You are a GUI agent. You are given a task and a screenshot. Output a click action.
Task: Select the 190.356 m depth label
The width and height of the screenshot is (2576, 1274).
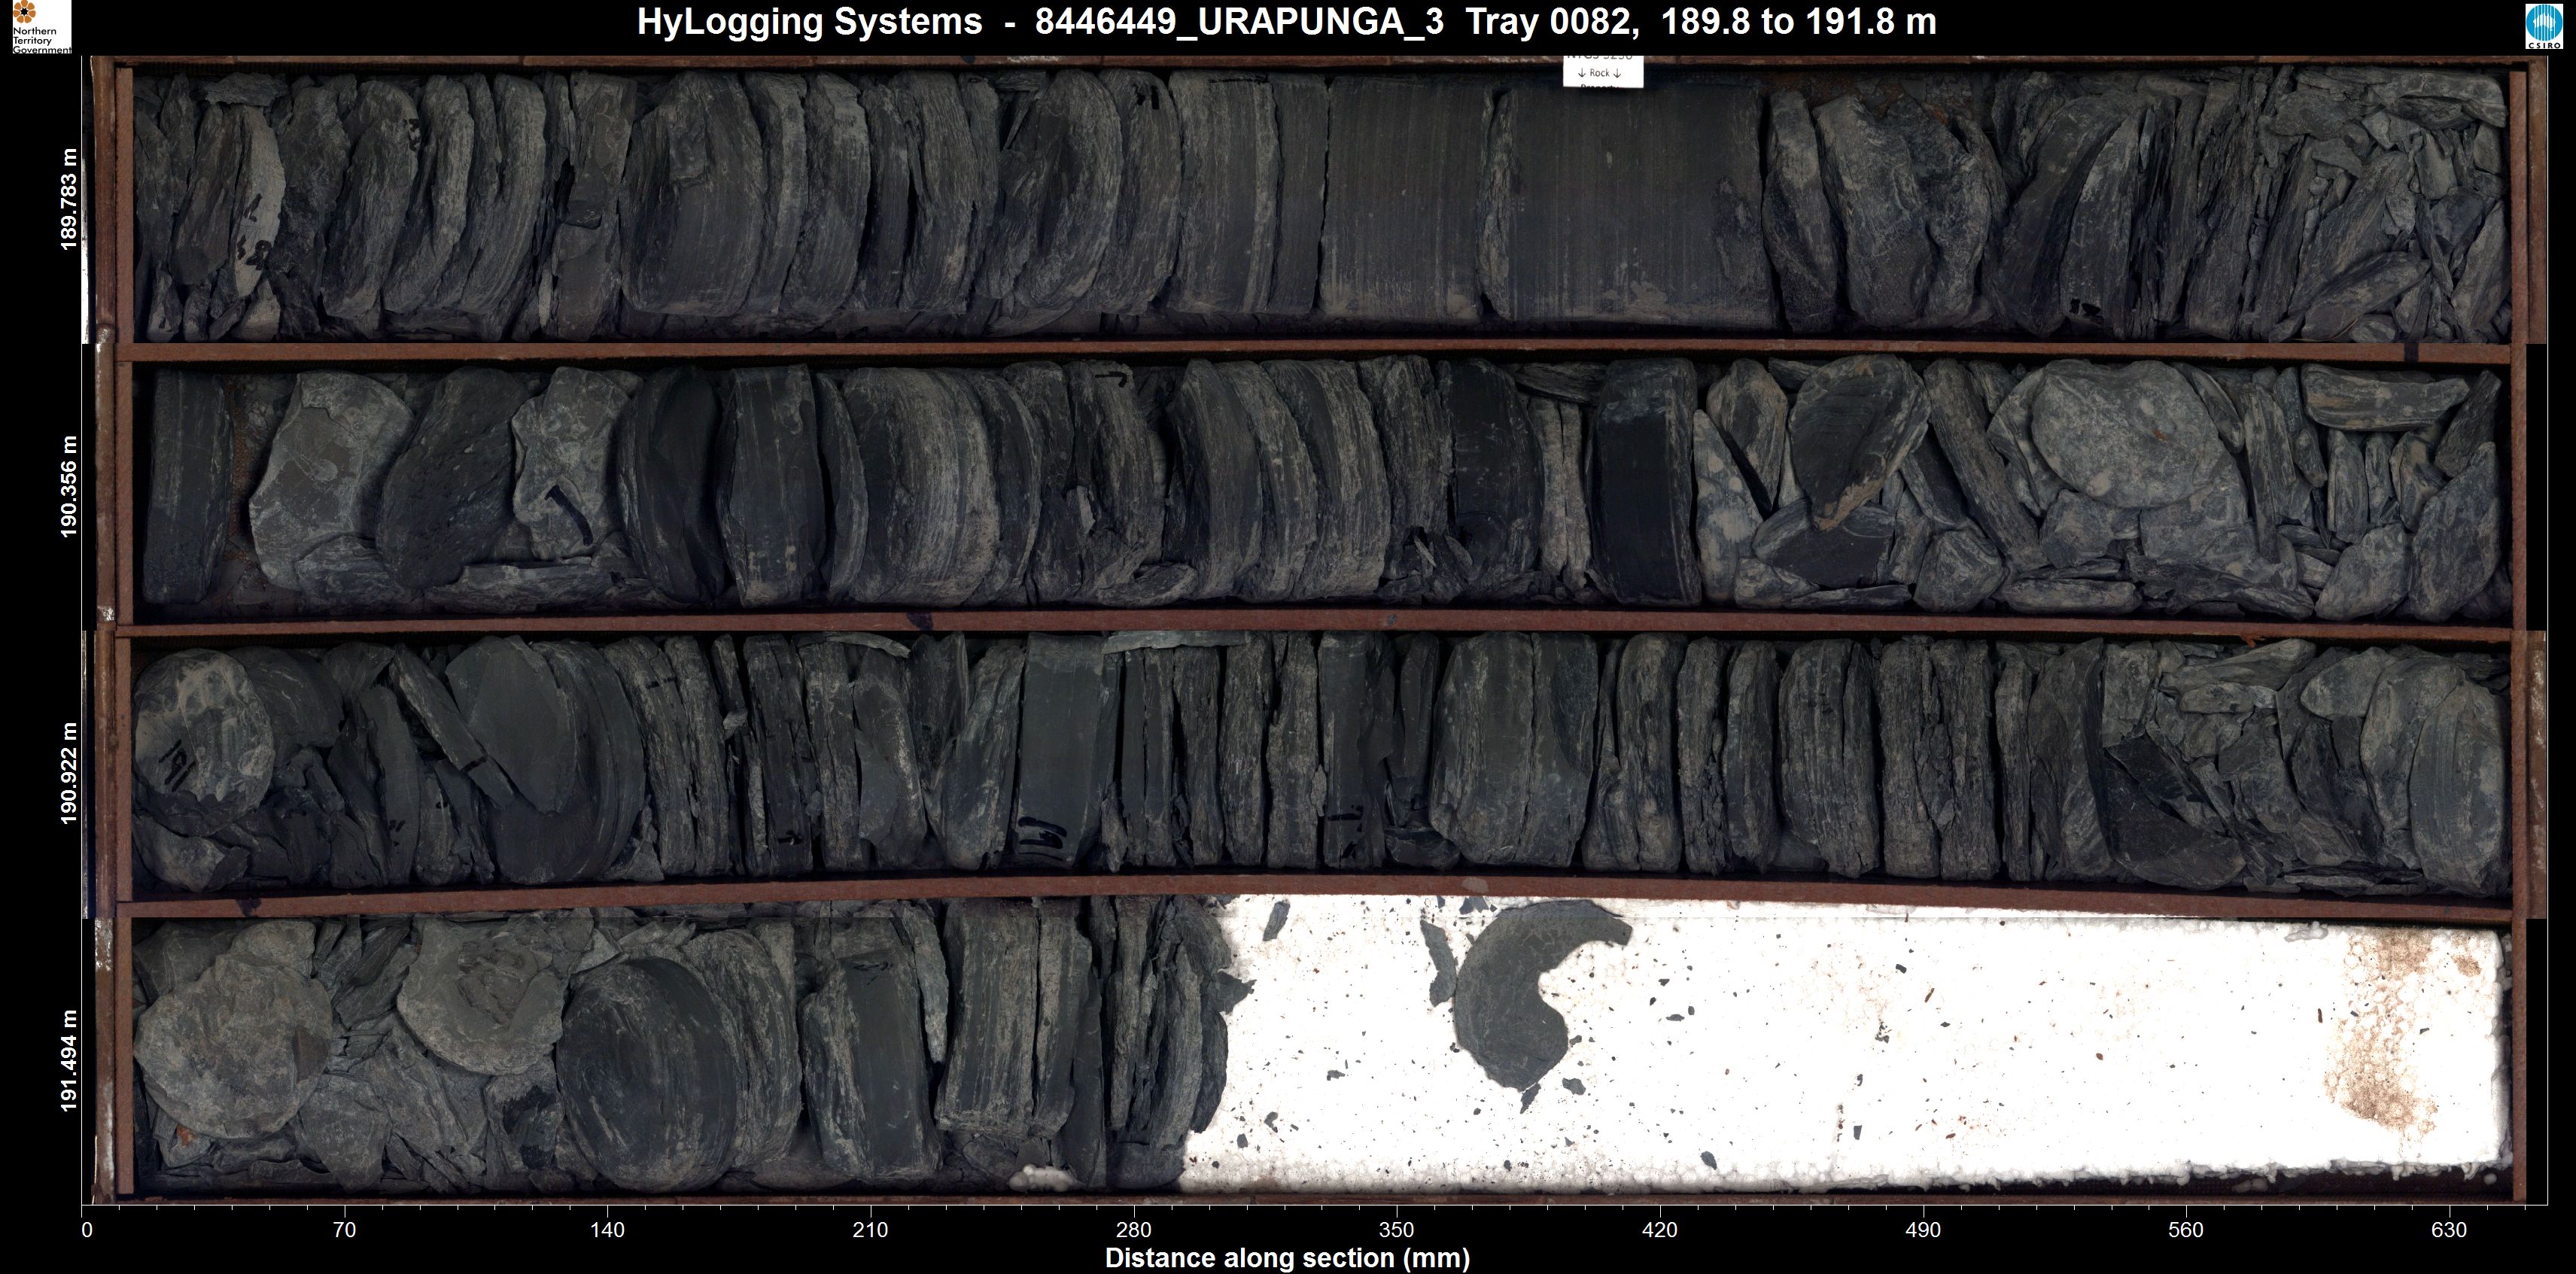coord(69,487)
